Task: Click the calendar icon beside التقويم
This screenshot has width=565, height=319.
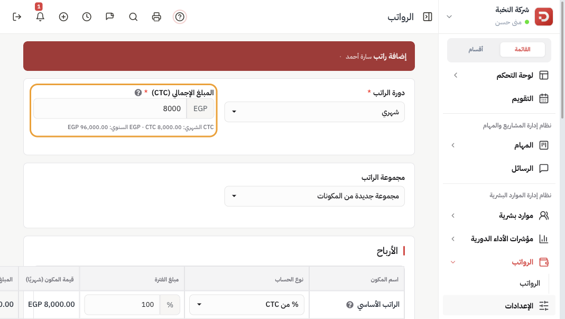Action: [x=543, y=98]
